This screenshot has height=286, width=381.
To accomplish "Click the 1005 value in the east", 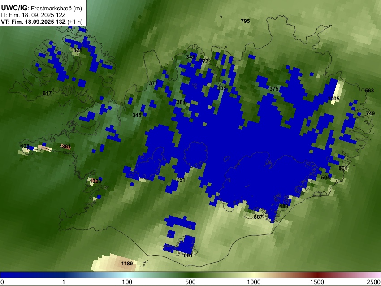I will (x=333, y=99).
